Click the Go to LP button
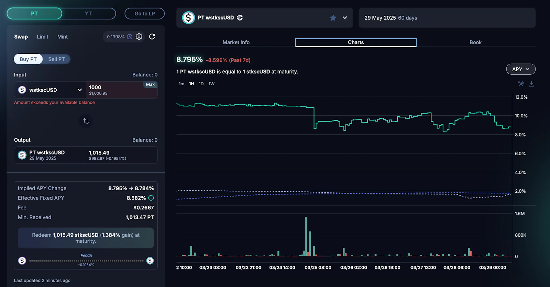This screenshot has width=550, height=287. tap(145, 13)
